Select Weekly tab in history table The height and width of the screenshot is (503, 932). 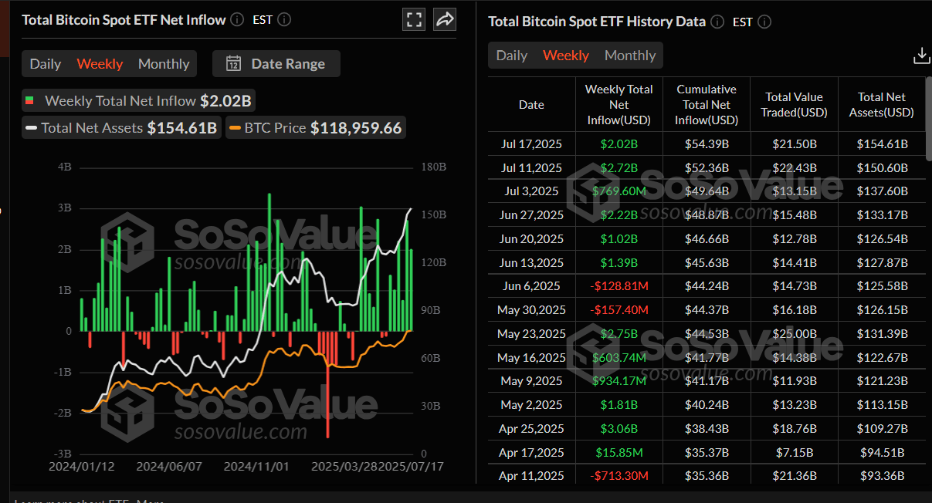(x=566, y=56)
